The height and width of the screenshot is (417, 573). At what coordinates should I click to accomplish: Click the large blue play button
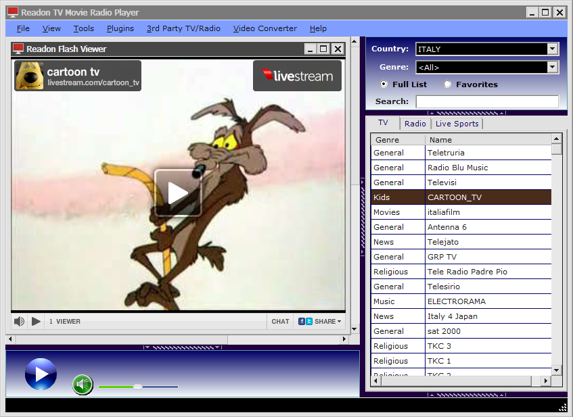pyautogui.click(x=41, y=374)
